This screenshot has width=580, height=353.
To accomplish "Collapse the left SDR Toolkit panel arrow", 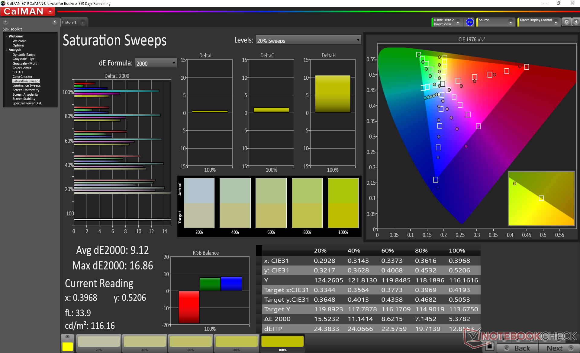I will coord(55,22).
